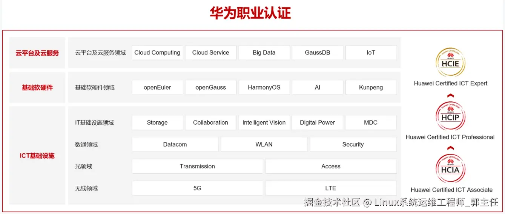Viewport: 505px width, 214px height.
Task: Click the AI certification box
Action: [x=318, y=87]
